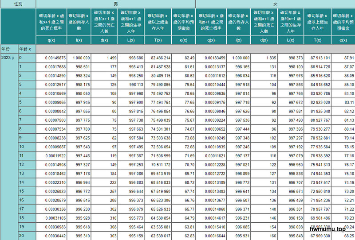Select the cell reading 0.00022310
Viewport: 355px width, 240px height.
point(51,182)
